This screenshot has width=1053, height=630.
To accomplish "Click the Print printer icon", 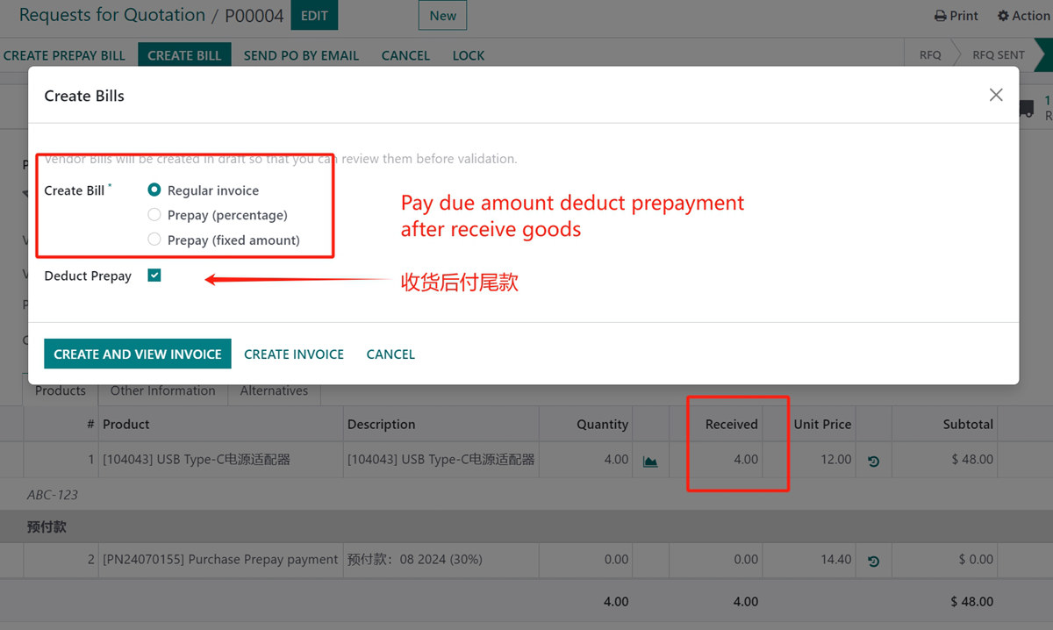I will click(x=941, y=16).
